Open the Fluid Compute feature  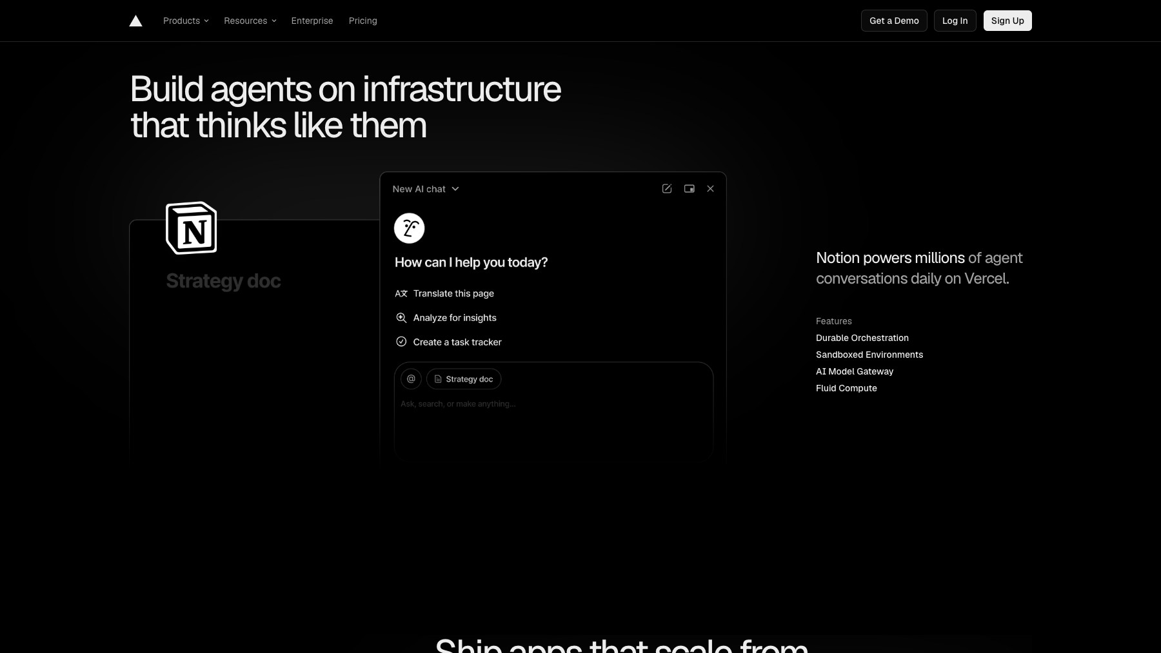coord(846,388)
